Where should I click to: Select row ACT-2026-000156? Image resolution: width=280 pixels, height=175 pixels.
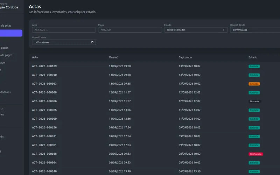click(154, 127)
